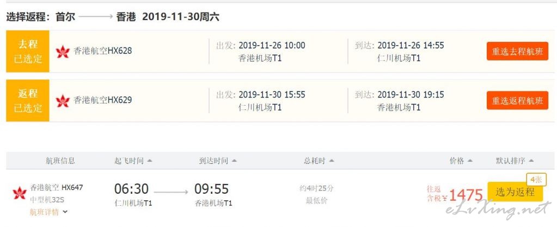Viewport: 557px width, 227px height.
Task: Select HX647 via 选为返程 button
Action: tap(515, 192)
